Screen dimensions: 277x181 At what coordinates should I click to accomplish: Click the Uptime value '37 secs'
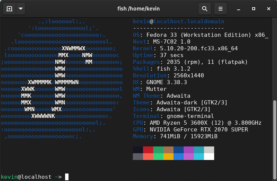click(x=172, y=55)
